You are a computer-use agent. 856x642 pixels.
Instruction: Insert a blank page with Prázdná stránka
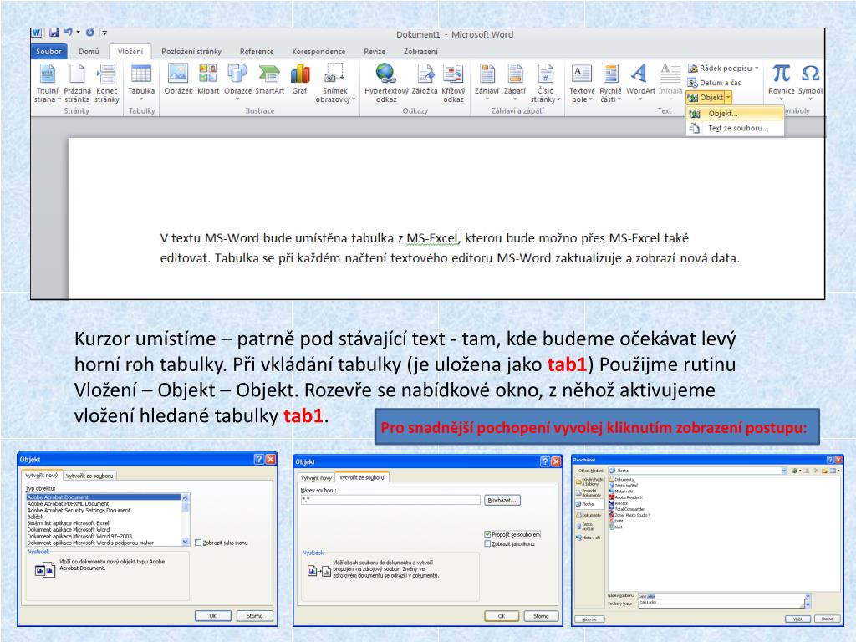pyautogui.click(x=77, y=83)
